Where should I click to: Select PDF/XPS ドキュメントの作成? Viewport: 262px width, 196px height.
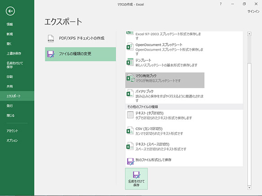[81, 38]
